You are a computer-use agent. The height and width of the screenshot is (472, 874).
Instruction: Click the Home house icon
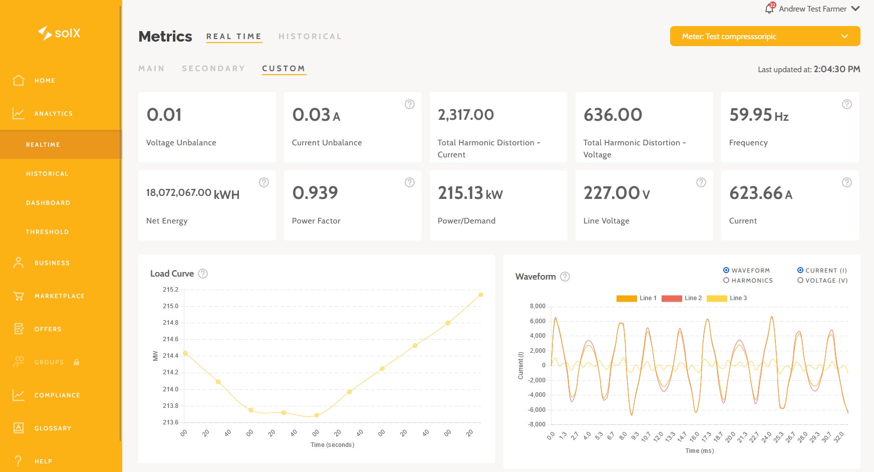point(19,80)
